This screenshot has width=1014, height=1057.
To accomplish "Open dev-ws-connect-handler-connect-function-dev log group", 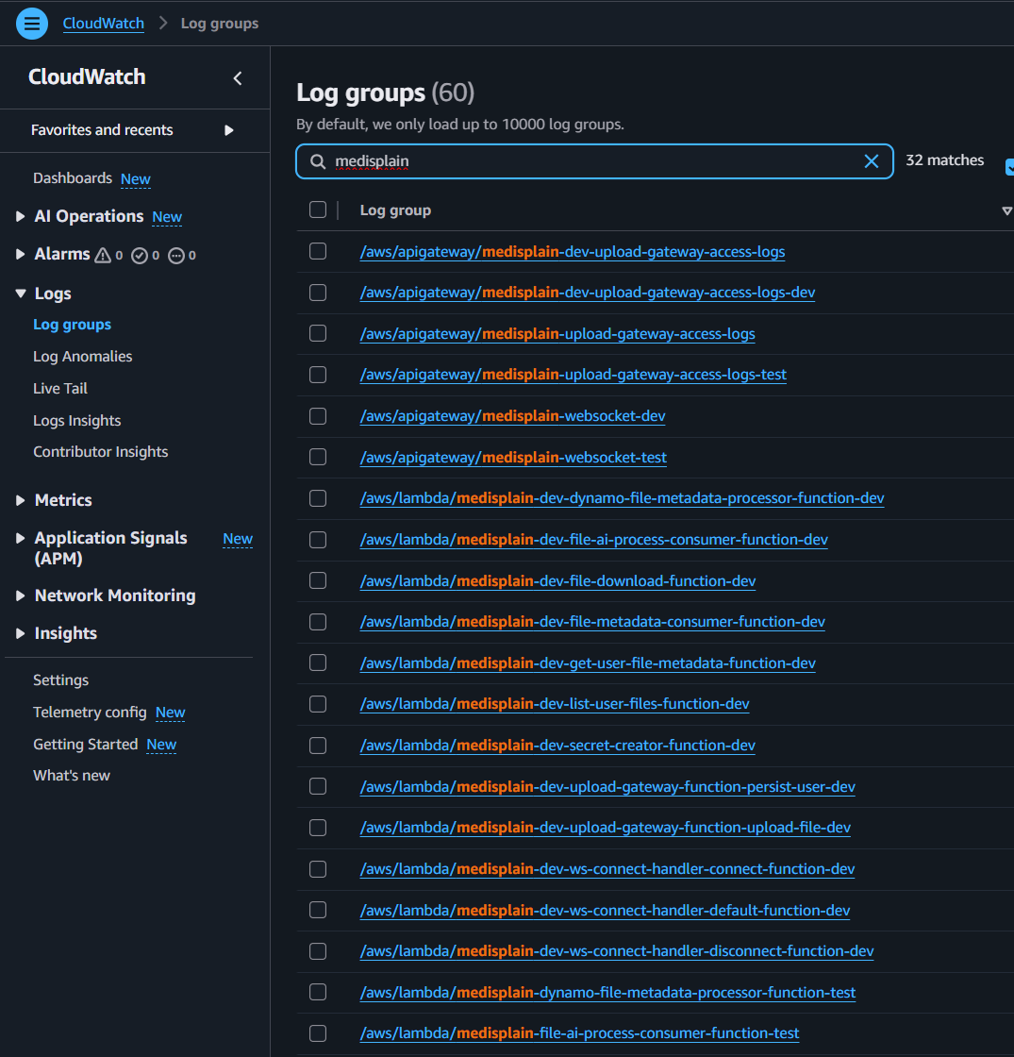I will tap(607, 869).
